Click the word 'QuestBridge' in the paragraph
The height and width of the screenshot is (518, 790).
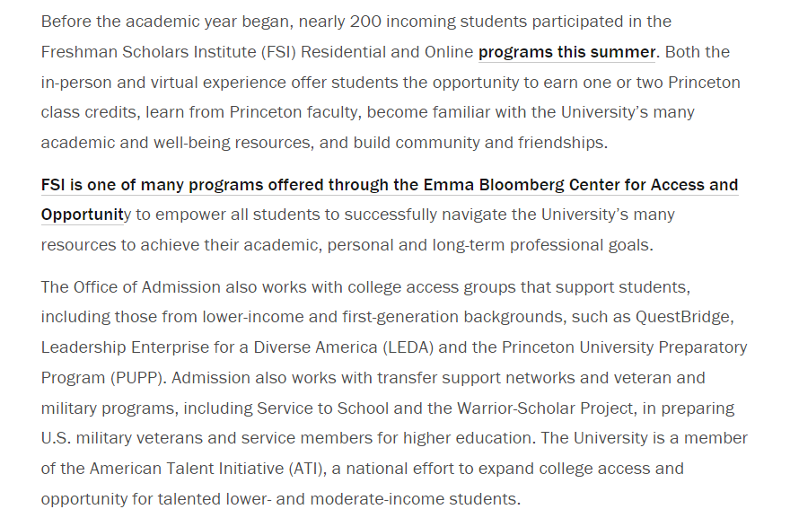[x=682, y=317]
